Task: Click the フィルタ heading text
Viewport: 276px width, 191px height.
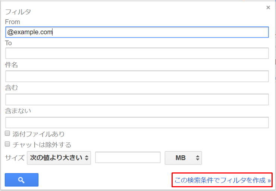Action: 18,12
